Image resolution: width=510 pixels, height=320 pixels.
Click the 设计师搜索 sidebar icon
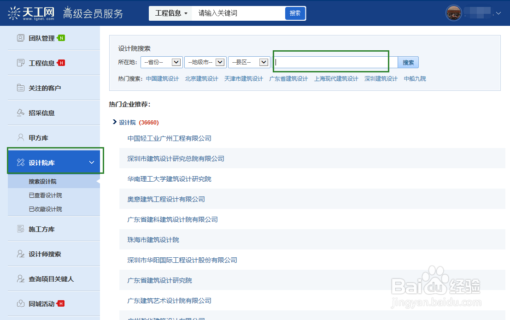pos(20,254)
